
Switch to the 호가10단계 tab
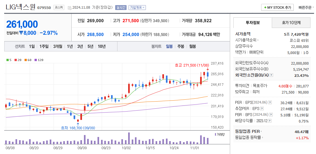(x=291, y=23)
